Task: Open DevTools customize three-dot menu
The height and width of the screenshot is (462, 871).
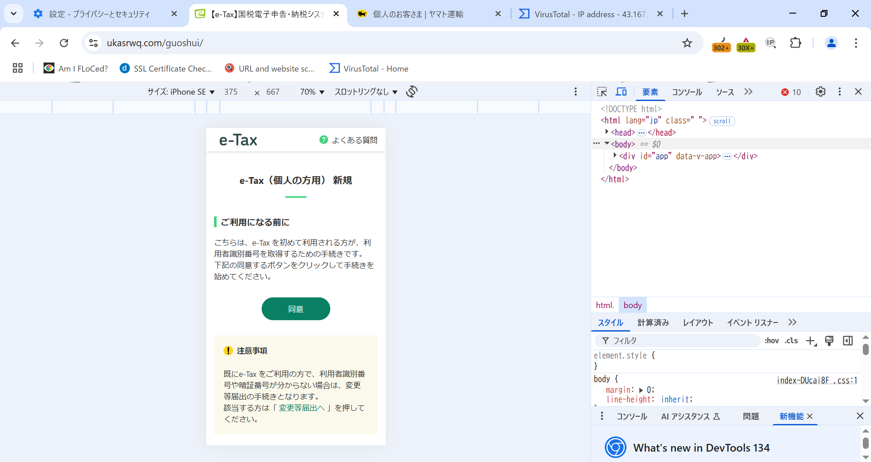Action: 840,91
